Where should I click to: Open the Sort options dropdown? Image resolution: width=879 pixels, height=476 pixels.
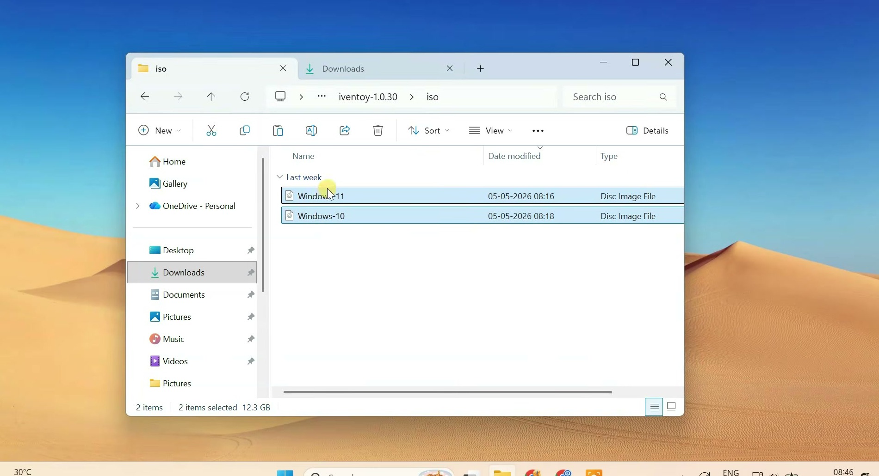428,131
